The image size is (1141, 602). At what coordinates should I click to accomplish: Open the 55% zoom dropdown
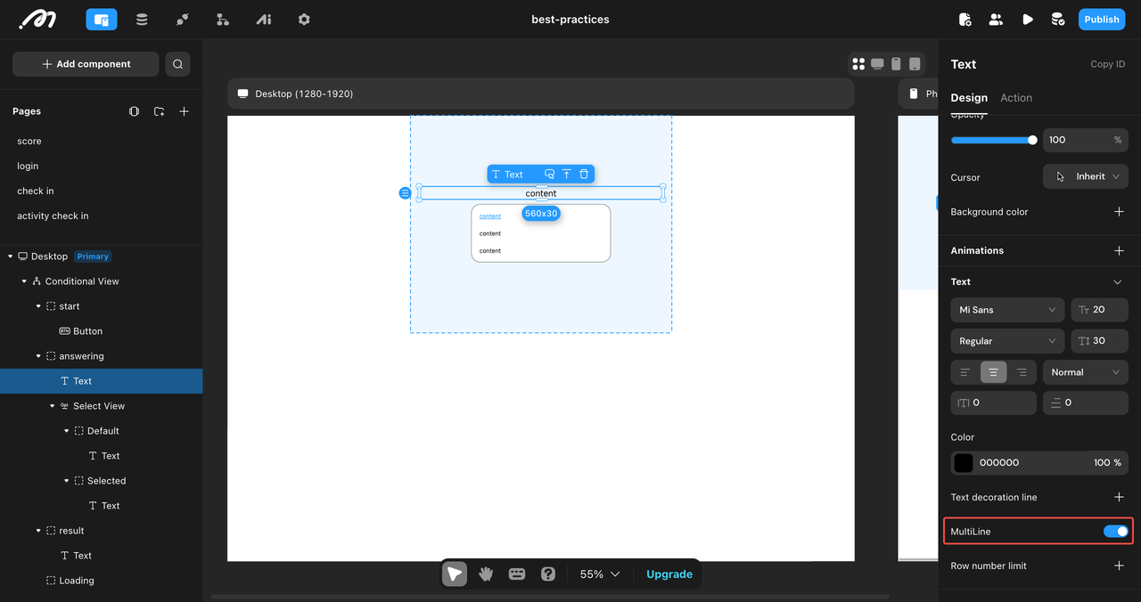[x=599, y=574]
